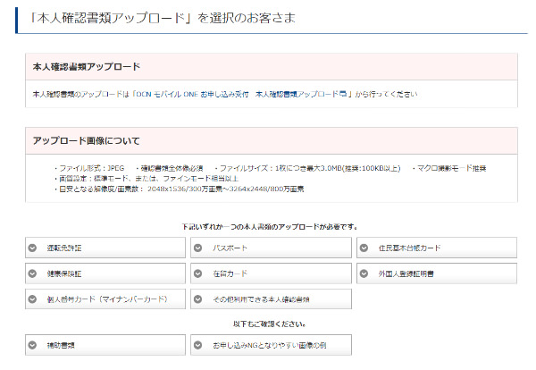The width and height of the screenshot is (536, 370).
Task: Click the 目安となる解像度/画素数 line
Action: coord(180,189)
